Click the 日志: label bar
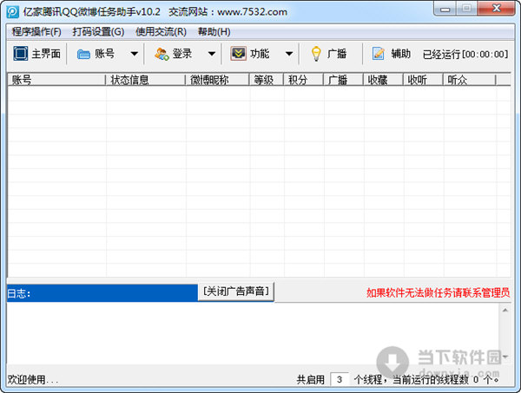Screen dimensions: 521x393 tap(102, 293)
